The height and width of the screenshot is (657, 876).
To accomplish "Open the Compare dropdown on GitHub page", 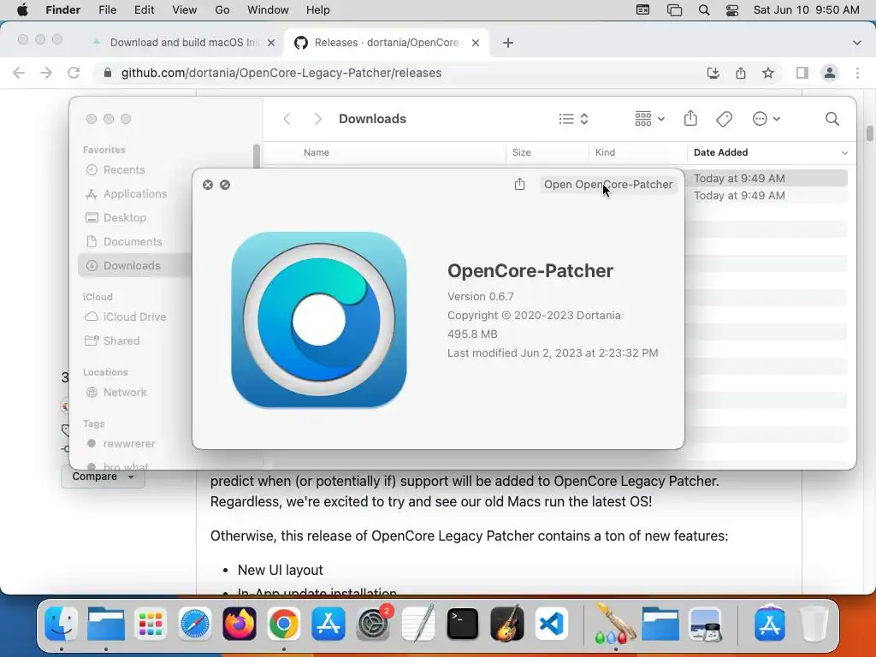I will (x=103, y=476).
